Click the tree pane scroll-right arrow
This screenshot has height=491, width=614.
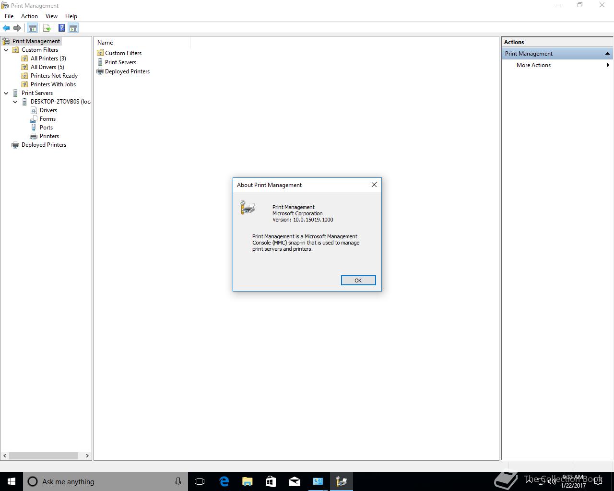(87, 456)
